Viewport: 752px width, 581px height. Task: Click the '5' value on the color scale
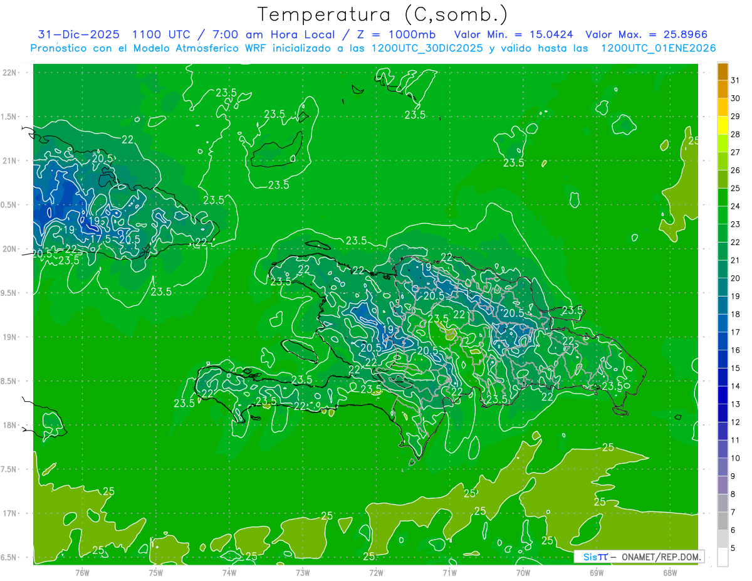[x=733, y=548]
